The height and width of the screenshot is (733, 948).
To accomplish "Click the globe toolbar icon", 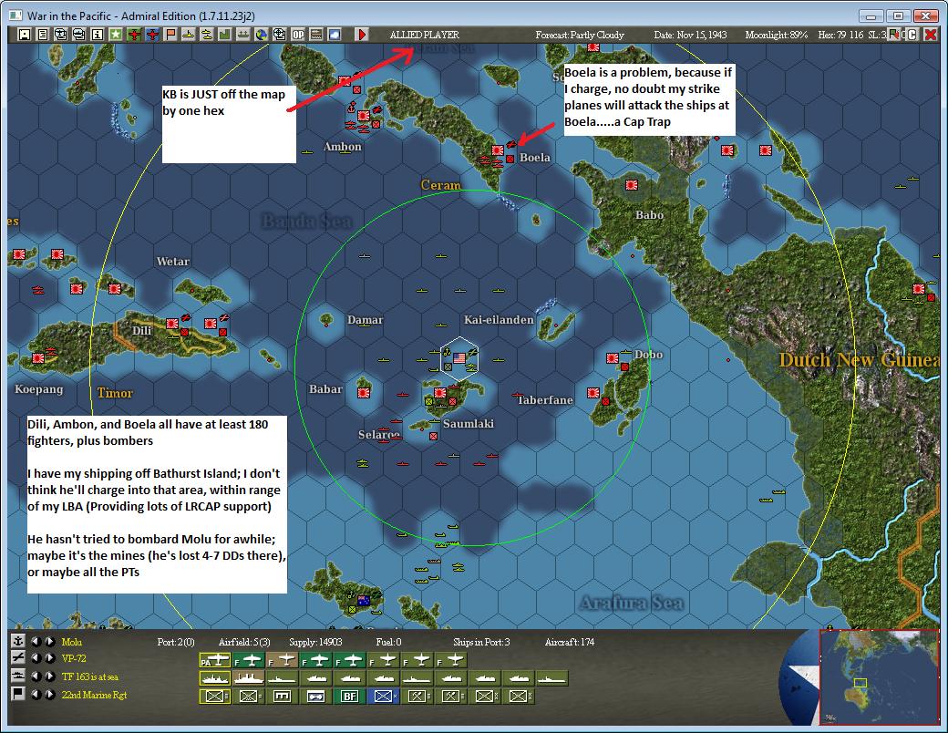I will coord(262,35).
